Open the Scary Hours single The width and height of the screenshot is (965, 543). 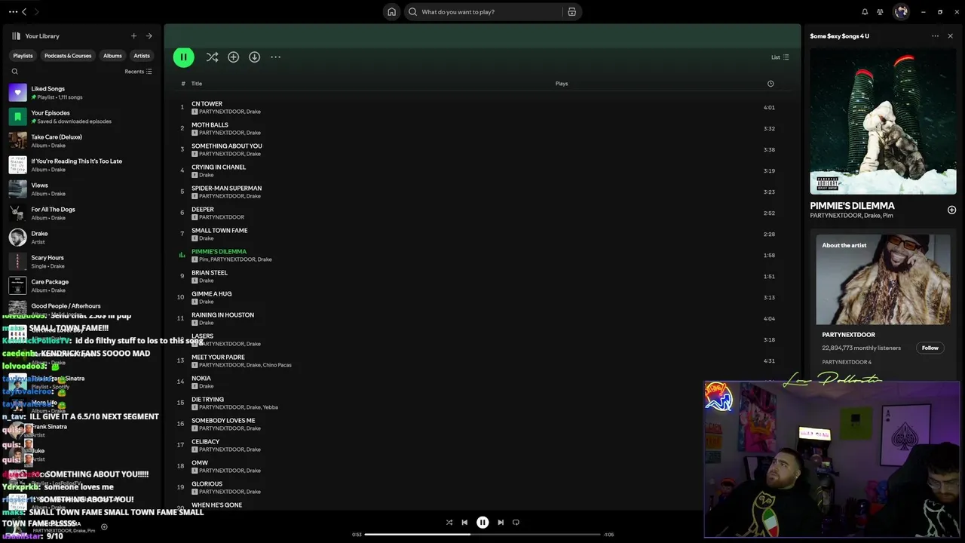coord(81,262)
